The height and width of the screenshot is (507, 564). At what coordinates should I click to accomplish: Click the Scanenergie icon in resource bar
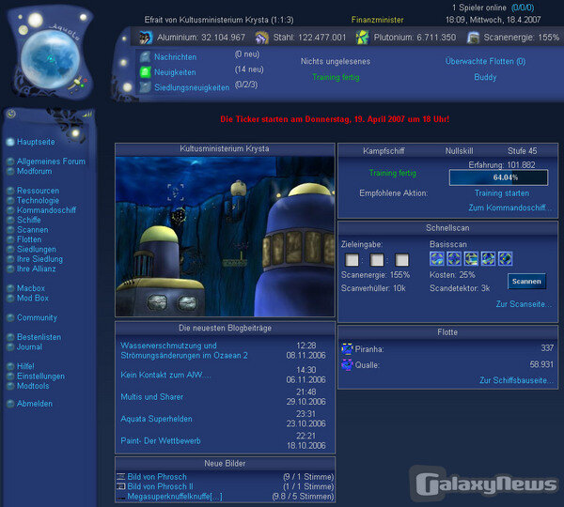point(473,38)
